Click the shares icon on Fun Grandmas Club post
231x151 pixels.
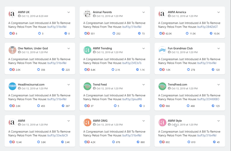click(x=213, y=70)
